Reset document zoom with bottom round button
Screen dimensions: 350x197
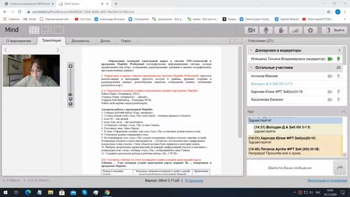pyautogui.click(x=71, y=104)
